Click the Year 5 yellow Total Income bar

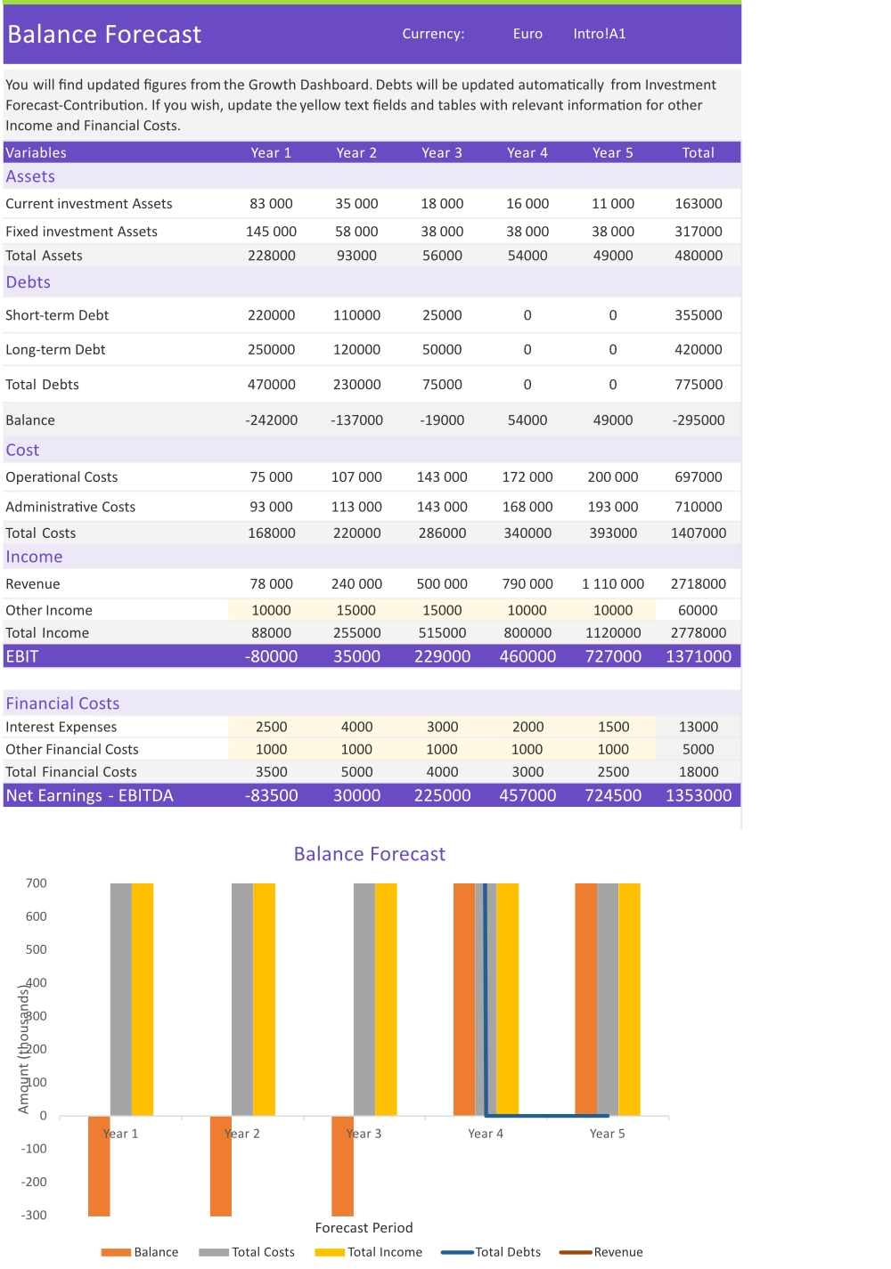coord(629,999)
